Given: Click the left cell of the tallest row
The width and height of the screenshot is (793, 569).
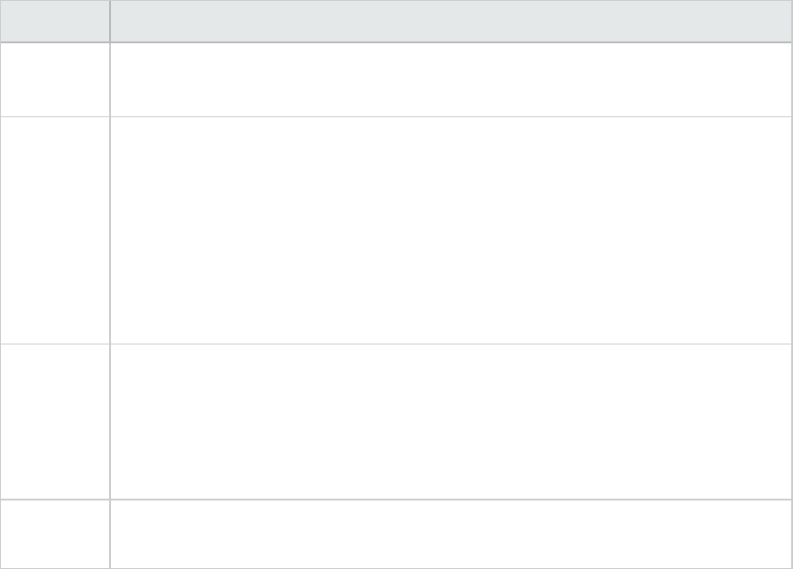Looking at the screenshot, I should click(54, 230).
